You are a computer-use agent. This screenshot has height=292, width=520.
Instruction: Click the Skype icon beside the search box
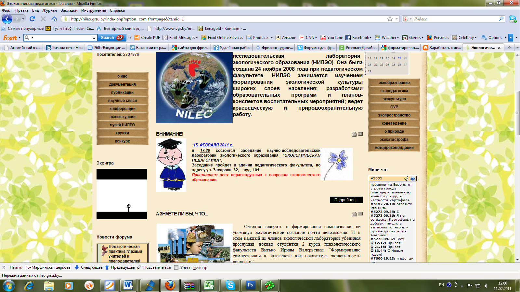coord(513,19)
